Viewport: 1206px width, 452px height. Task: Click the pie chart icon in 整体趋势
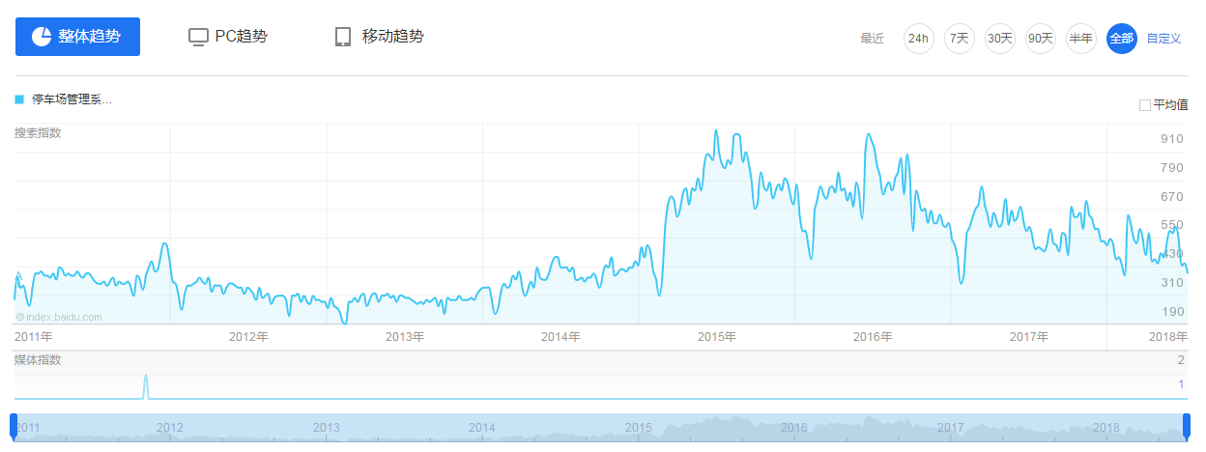(x=42, y=37)
